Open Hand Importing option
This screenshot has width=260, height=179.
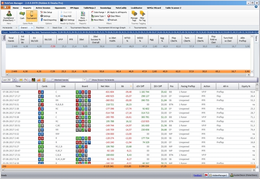point(48,20)
